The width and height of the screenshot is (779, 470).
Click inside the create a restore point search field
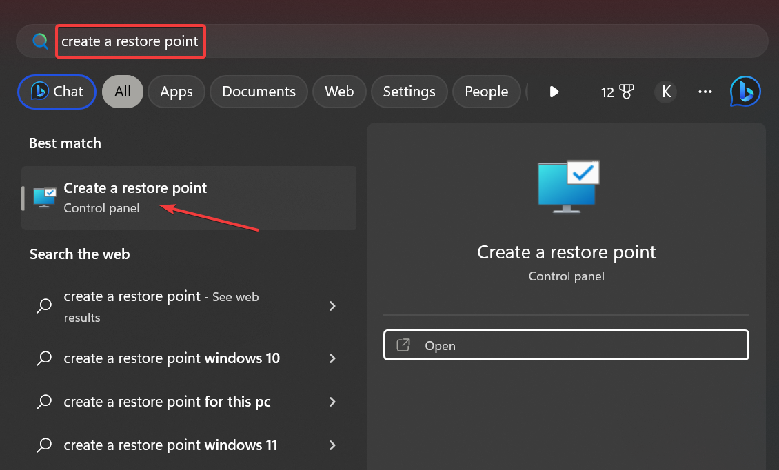click(x=130, y=41)
